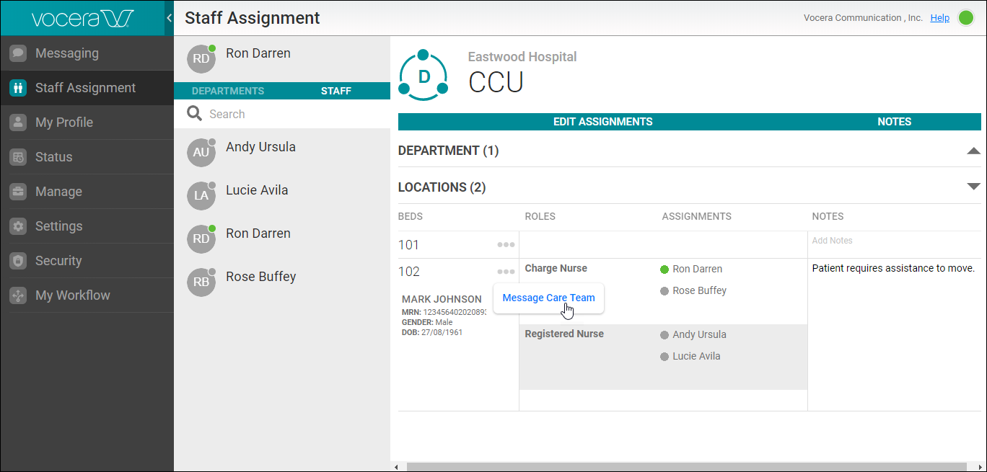The height and width of the screenshot is (472, 987).
Task: Open Manage via its briefcase icon
Action: click(18, 192)
